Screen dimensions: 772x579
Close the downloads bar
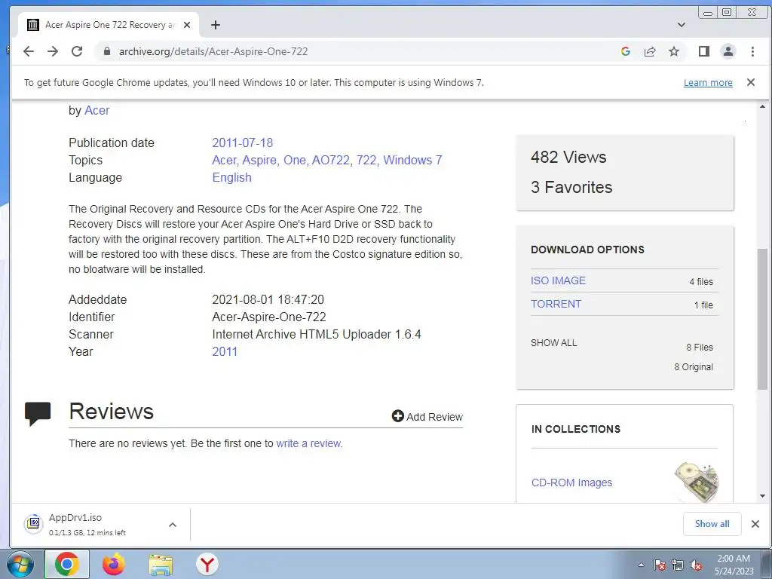tap(755, 524)
